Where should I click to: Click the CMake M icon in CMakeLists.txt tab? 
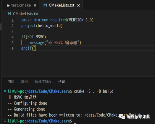click(45, 5)
